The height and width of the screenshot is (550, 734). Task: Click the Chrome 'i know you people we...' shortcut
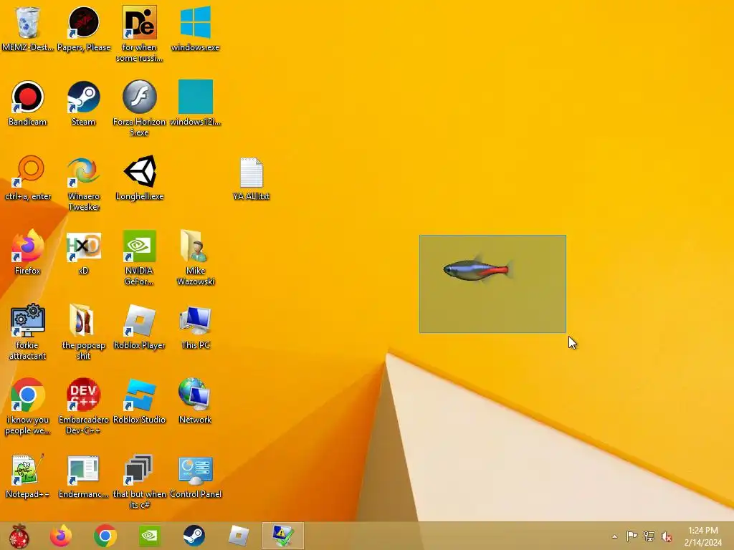click(x=27, y=406)
